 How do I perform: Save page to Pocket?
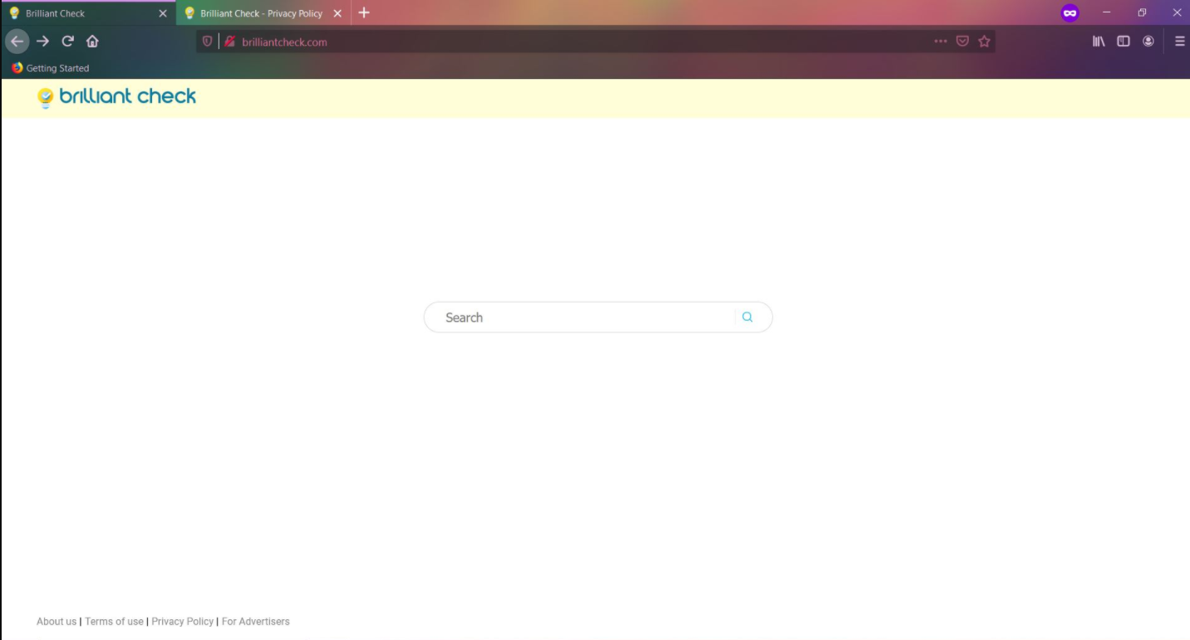click(962, 42)
